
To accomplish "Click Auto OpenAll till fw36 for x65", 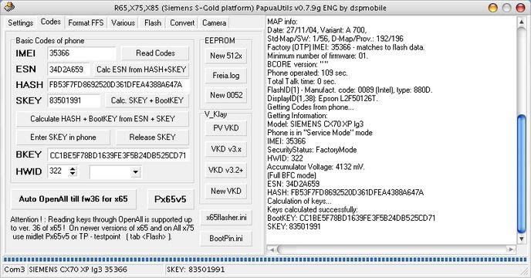I will 73,199.
